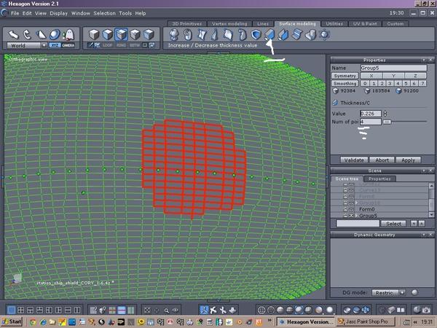Switch to UV & Paint tab
Screen dimensions: 437x328
pyautogui.click(x=365, y=24)
